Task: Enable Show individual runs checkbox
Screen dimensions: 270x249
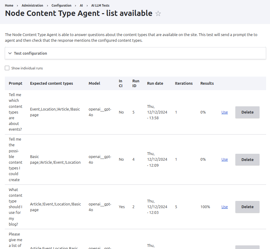Action: [7, 68]
